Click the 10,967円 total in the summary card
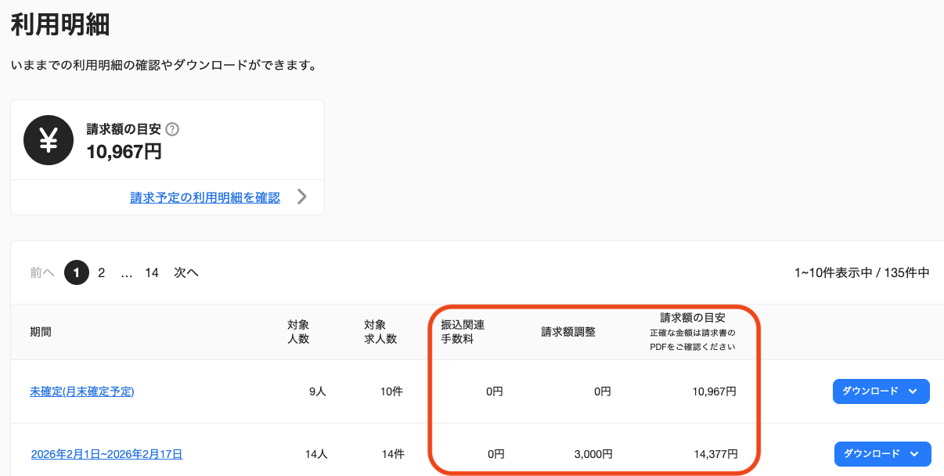The image size is (944, 476). click(124, 151)
